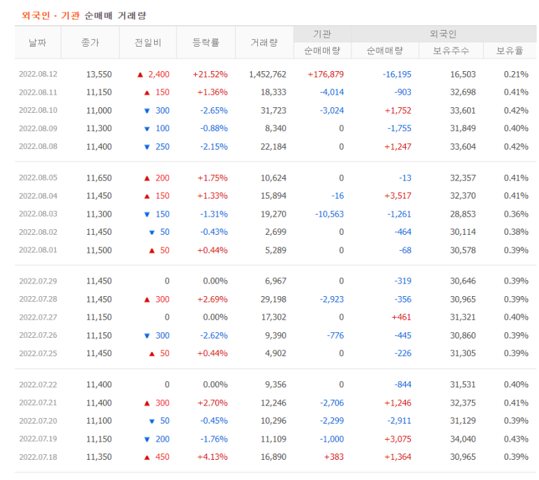The image size is (539, 480).
Task: Click institutional value -10,563
Action: pyautogui.click(x=330, y=215)
